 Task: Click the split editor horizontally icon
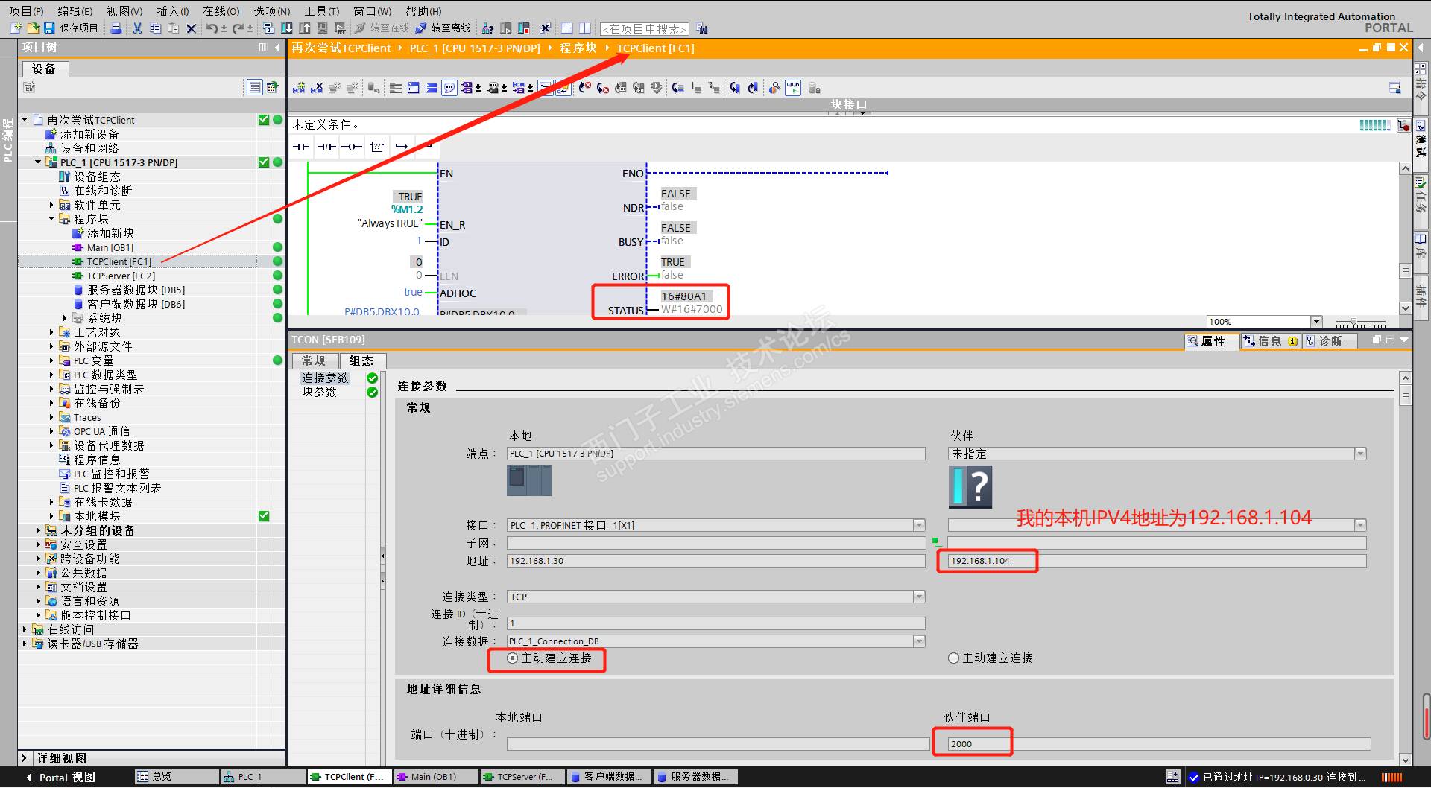point(566,28)
